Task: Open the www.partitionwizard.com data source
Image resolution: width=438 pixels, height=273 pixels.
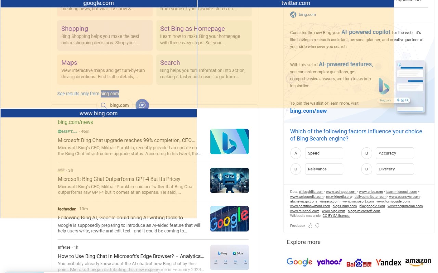Action: point(310,206)
